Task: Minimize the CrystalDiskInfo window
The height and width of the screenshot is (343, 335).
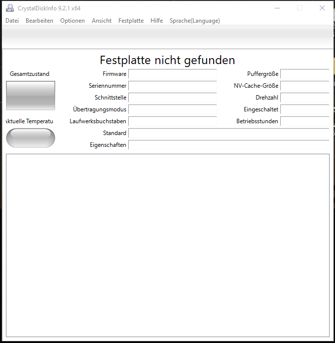Action: click(x=277, y=8)
